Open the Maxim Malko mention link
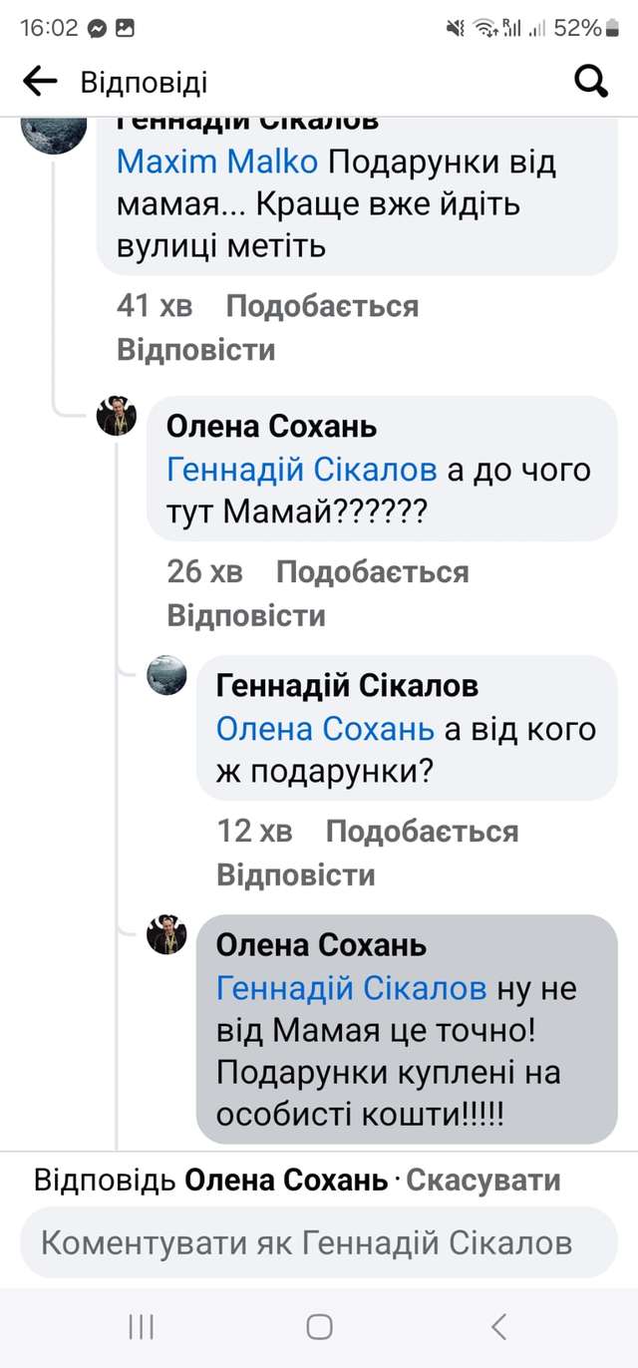This screenshot has width=638, height=1368. pyautogui.click(x=217, y=162)
